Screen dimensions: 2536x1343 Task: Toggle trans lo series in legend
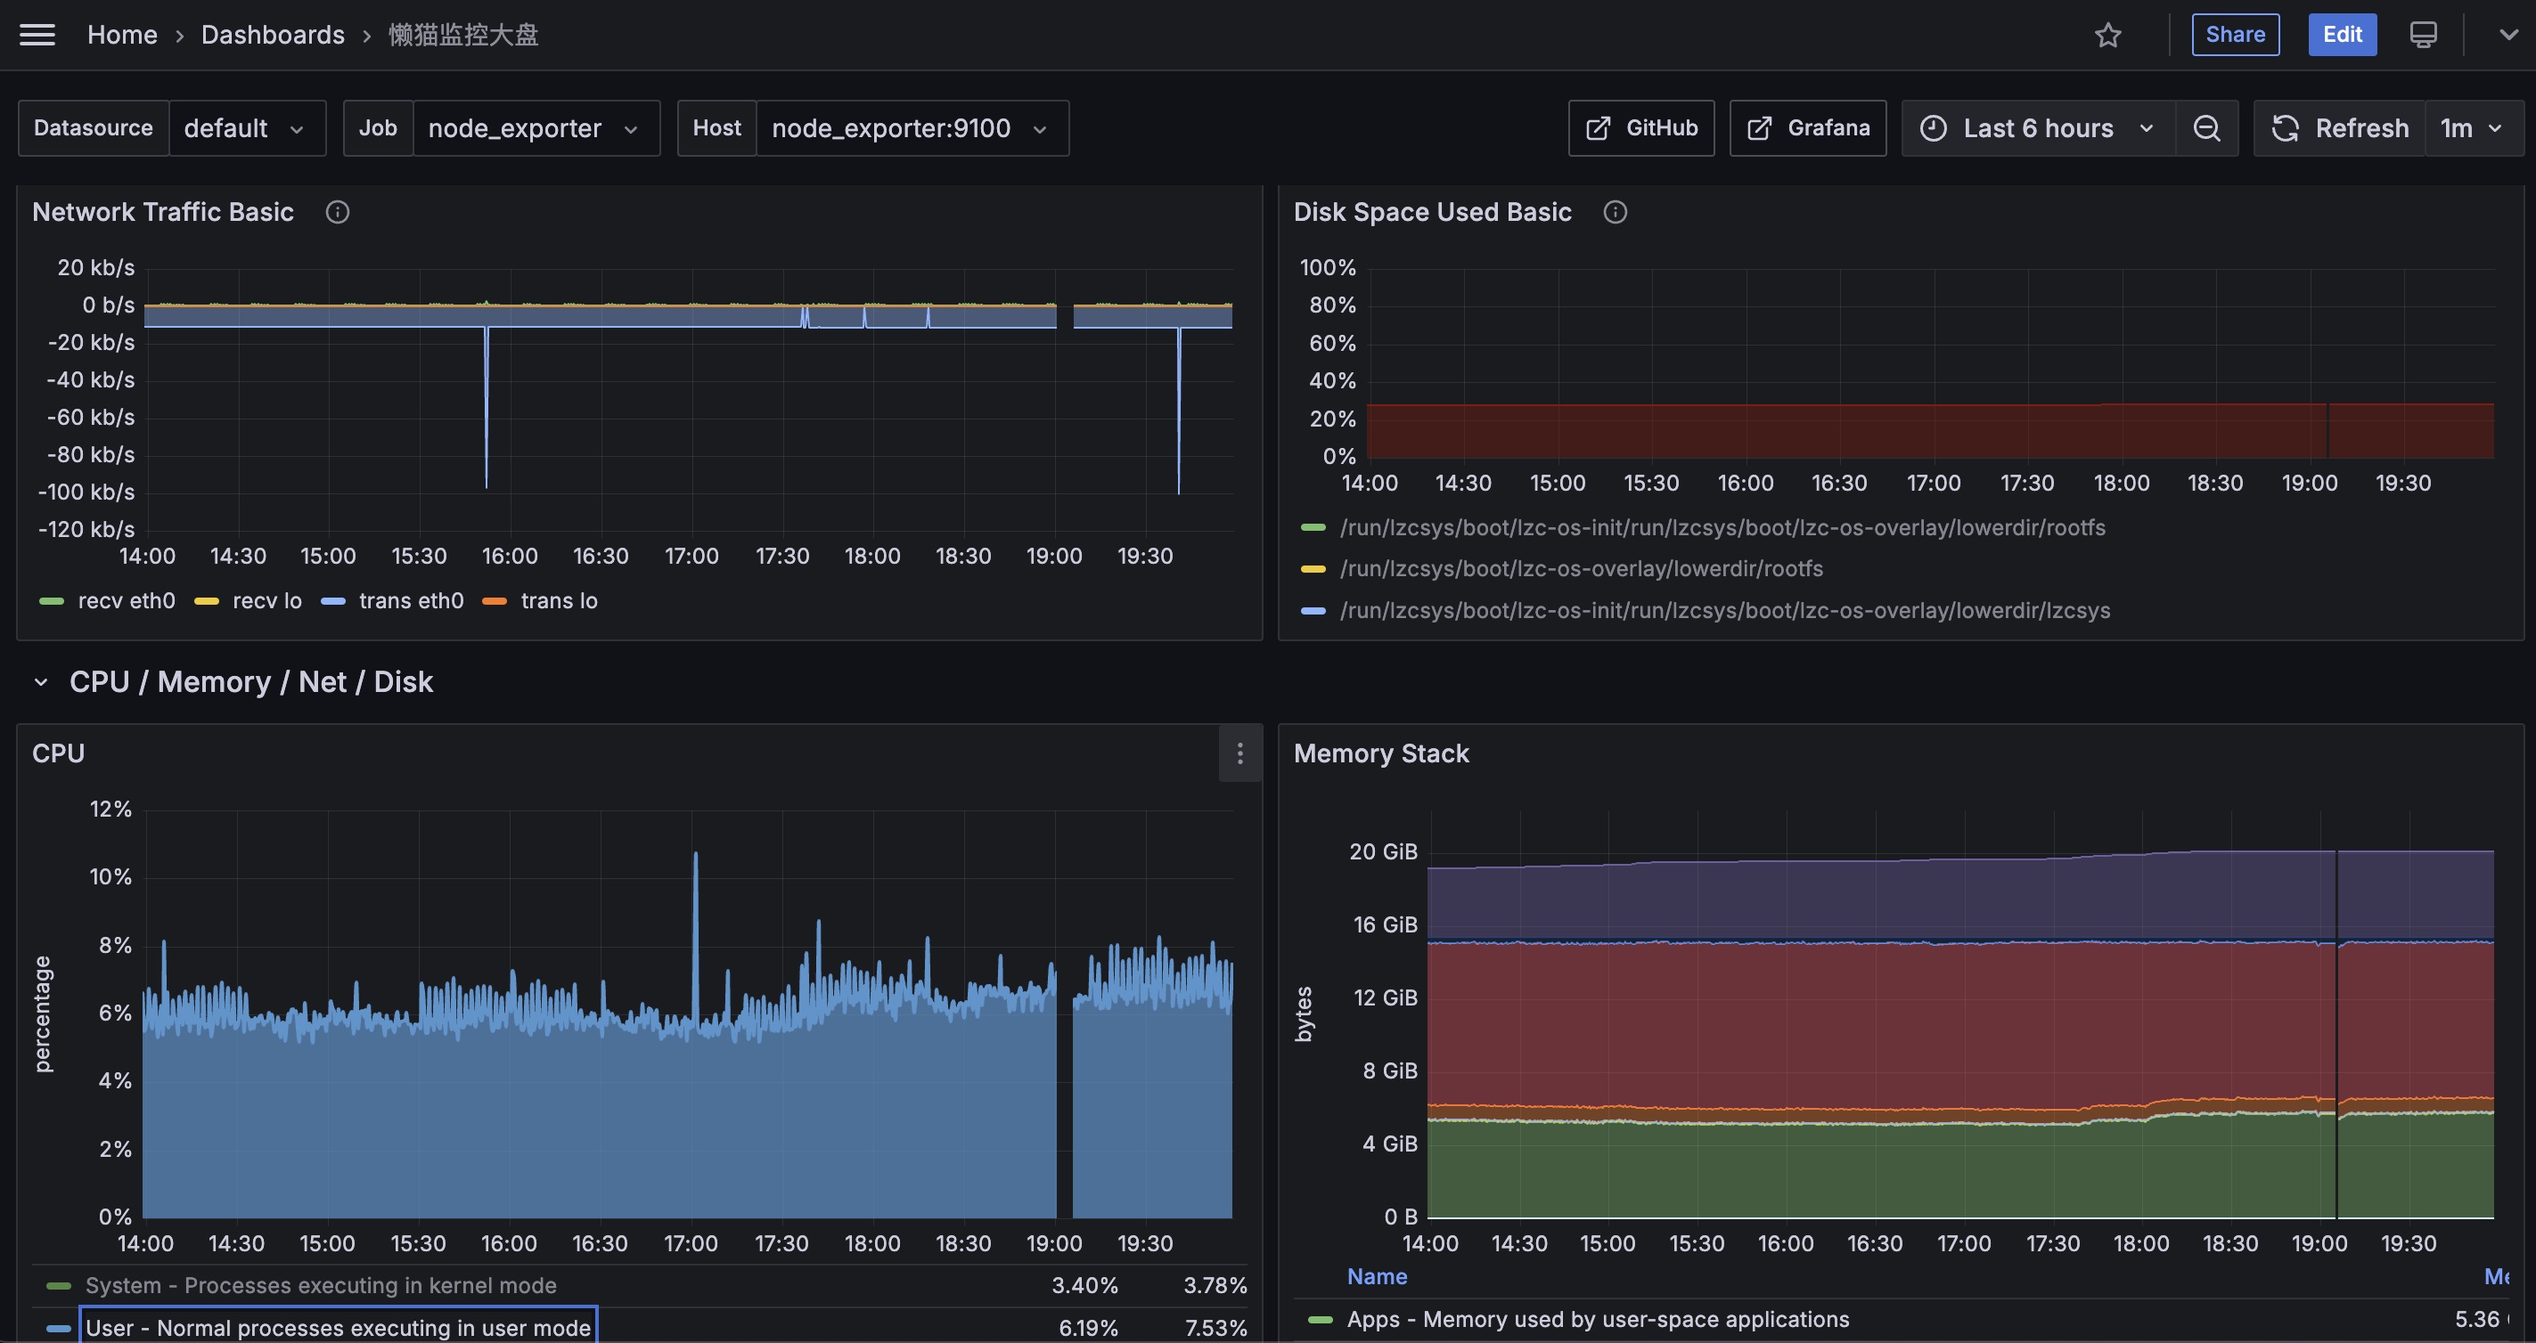pos(541,601)
